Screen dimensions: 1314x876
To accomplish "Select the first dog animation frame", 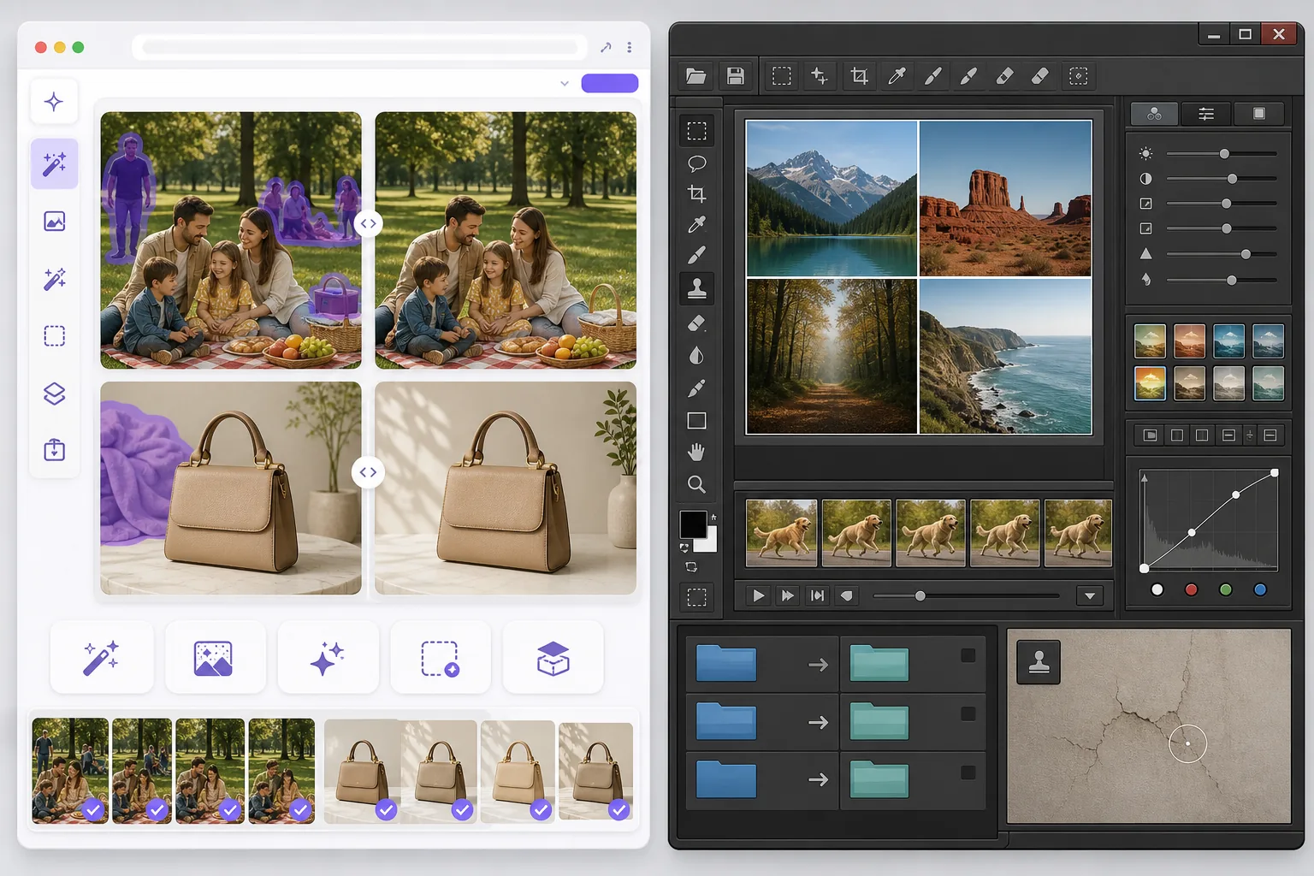I will (782, 533).
